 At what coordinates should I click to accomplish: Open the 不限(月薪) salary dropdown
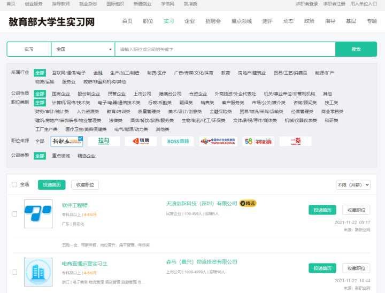point(353,184)
